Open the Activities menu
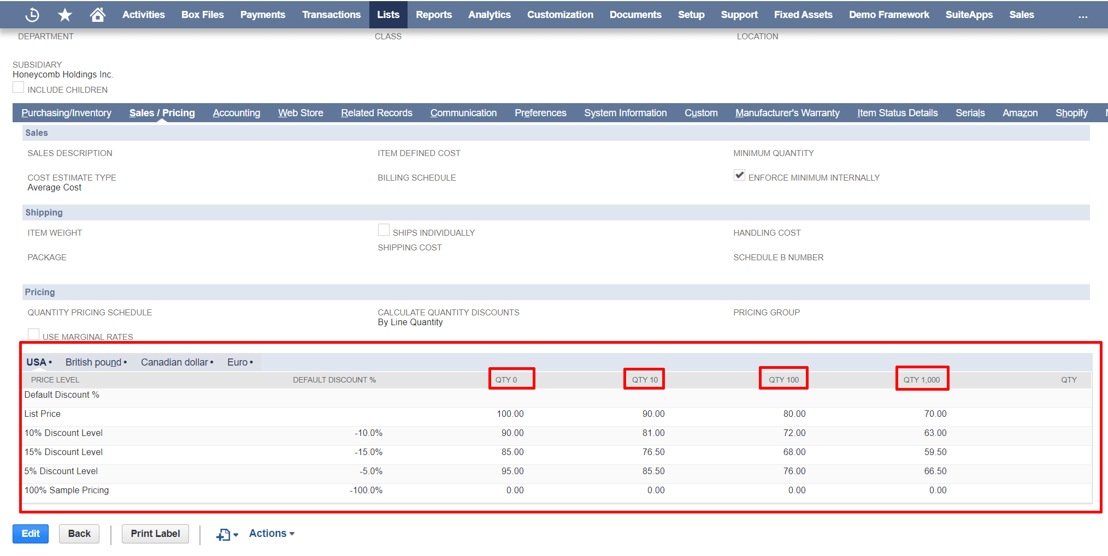This screenshot has width=1108, height=556. pyautogui.click(x=144, y=15)
